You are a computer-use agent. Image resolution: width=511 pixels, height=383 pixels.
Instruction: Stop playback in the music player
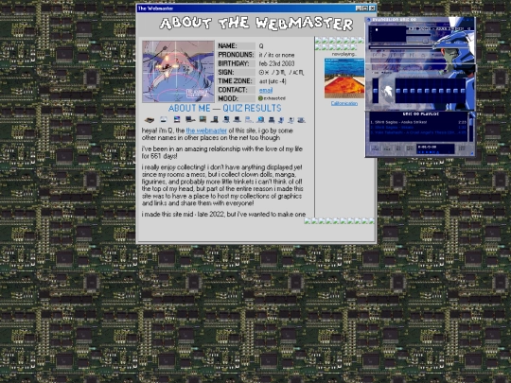point(402,55)
